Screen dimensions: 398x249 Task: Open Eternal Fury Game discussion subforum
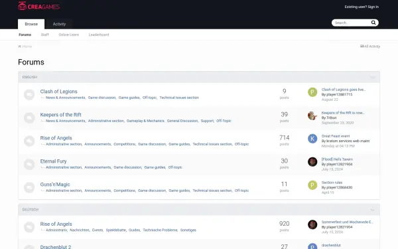click(127, 167)
